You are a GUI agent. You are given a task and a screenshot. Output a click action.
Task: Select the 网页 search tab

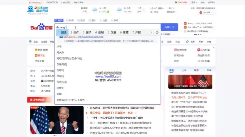(59, 20)
